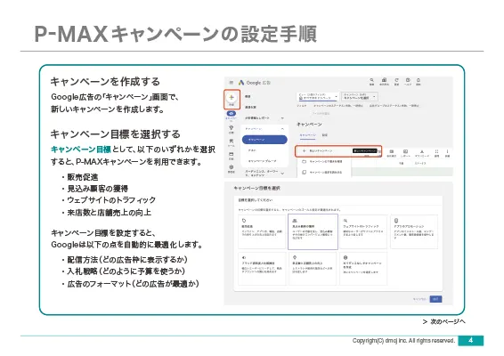Select the website traffic goal card
Viewport: 504px width, 356px height.
[363, 231]
